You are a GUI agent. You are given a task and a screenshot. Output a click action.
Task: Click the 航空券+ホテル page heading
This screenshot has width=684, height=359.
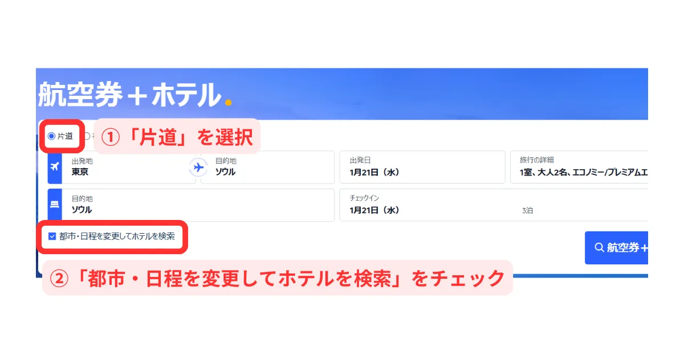click(129, 95)
